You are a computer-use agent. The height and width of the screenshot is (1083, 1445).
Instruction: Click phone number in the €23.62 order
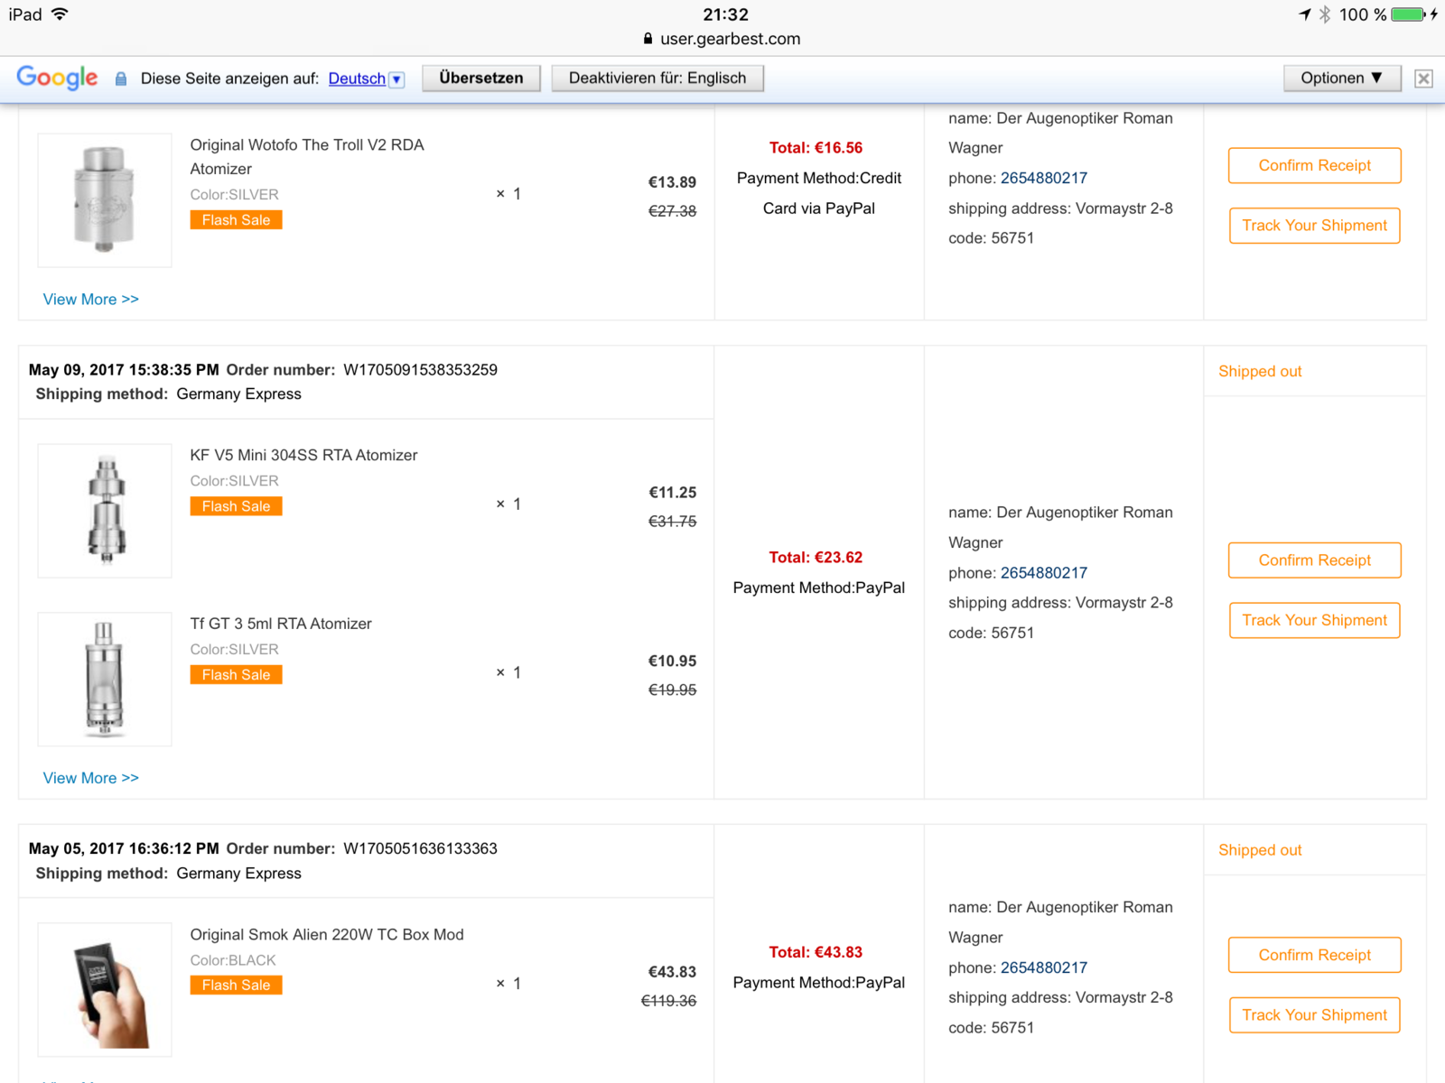[1044, 573]
